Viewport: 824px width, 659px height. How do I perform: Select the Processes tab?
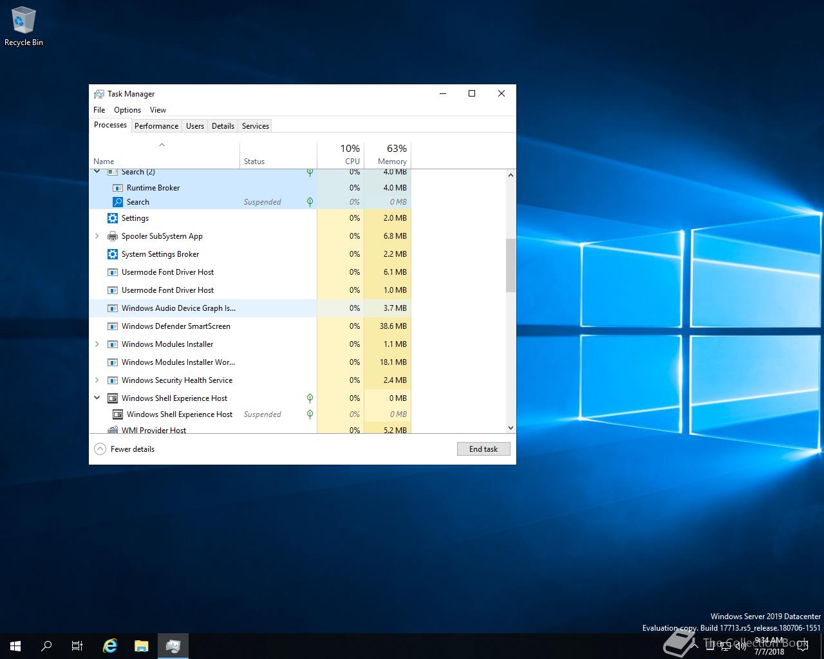[110, 125]
